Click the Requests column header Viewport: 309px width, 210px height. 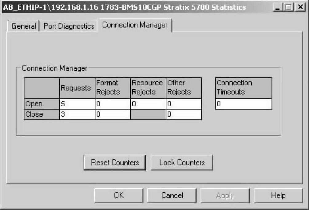point(77,88)
